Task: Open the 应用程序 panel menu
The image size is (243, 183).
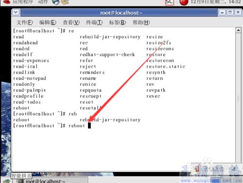Action: (23, 2)
